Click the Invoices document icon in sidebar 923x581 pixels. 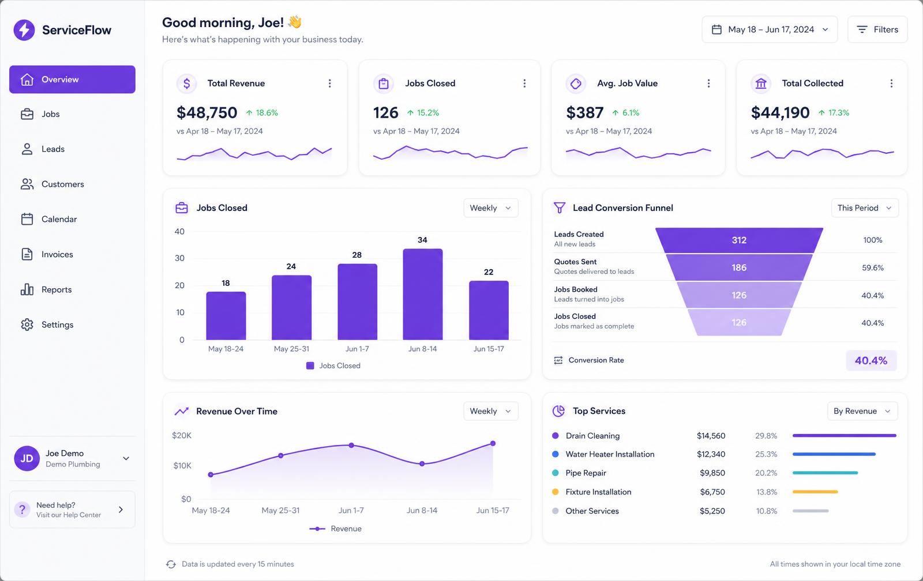(27, 254)
